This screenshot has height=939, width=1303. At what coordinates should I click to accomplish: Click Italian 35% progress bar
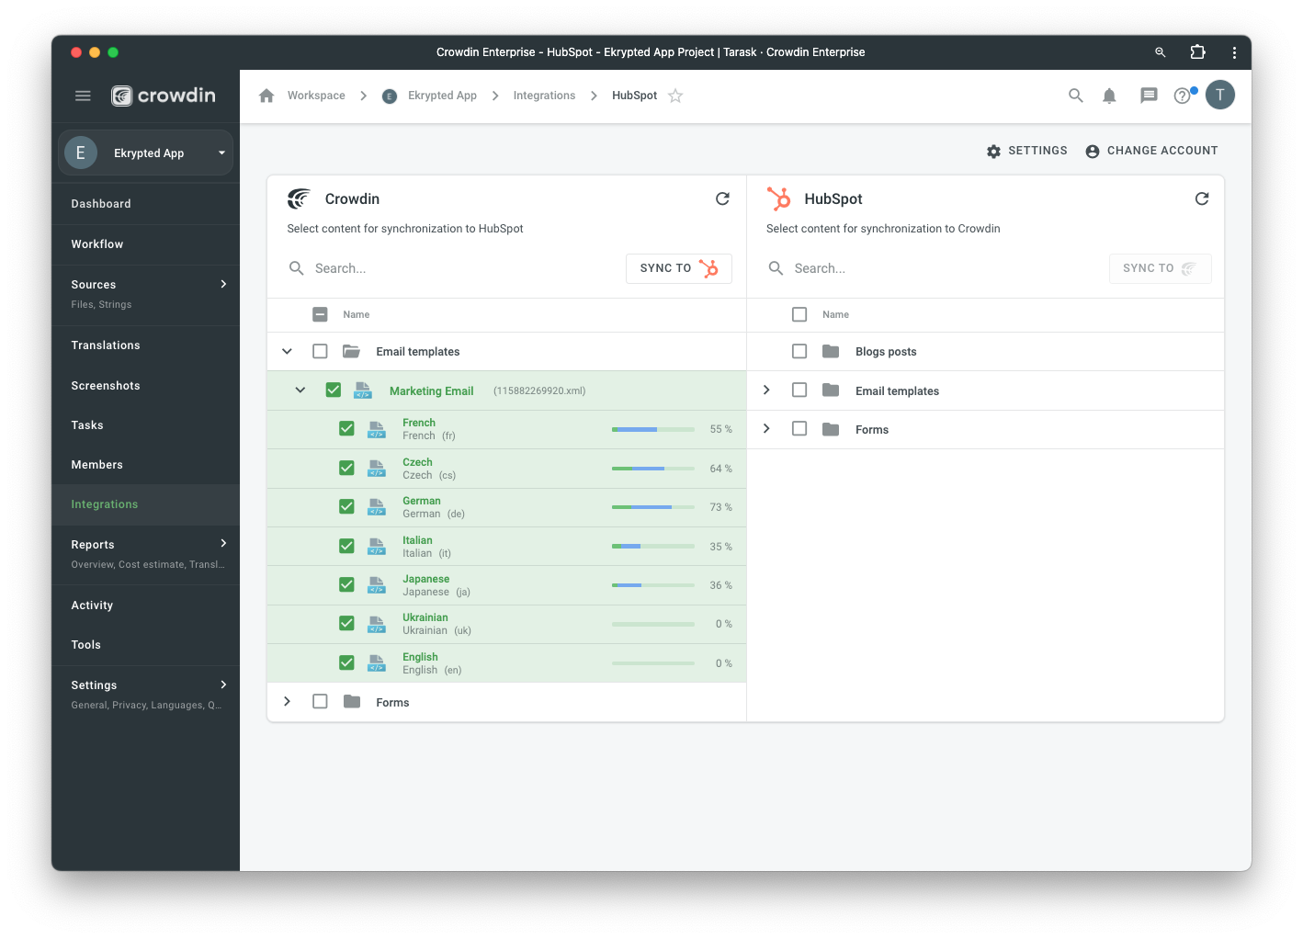[x=653, y=547]
